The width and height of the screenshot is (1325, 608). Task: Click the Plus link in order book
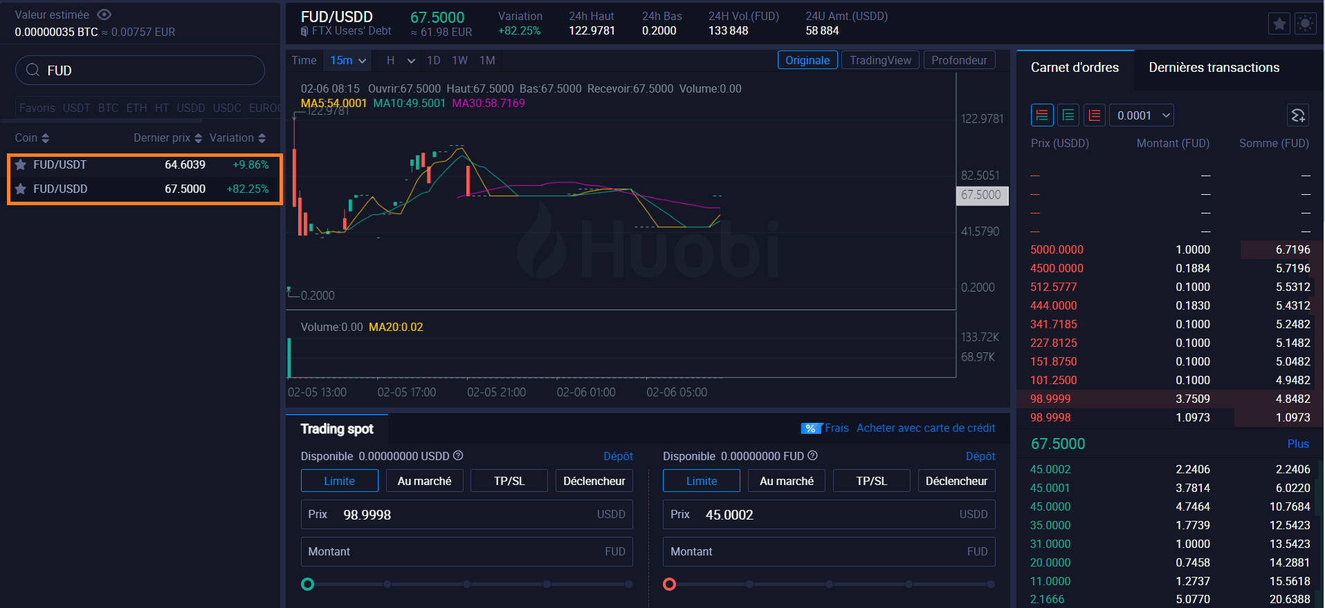(1298, 444)
